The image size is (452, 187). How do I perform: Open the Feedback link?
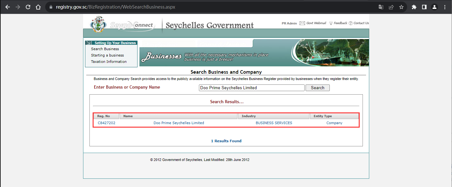340,23
